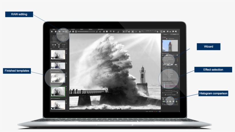This screenshot has width=235, height=132.
Task: Toggle the Histogramm Abgleich effect checkbox
Action: click(163, 84)
